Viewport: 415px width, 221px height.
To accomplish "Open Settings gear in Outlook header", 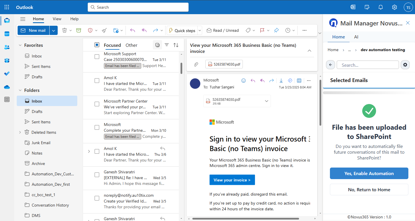I will tap(395, 7).
